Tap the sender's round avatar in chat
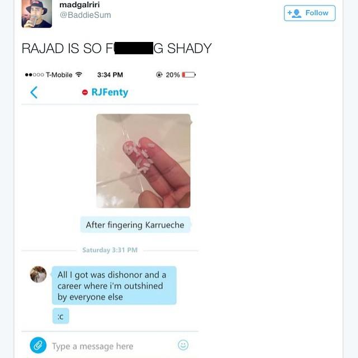 pyautogui.click(x=39, y=274)
